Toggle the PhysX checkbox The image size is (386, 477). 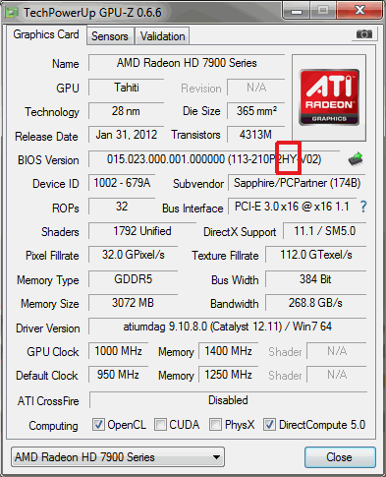tap(215, 424)
